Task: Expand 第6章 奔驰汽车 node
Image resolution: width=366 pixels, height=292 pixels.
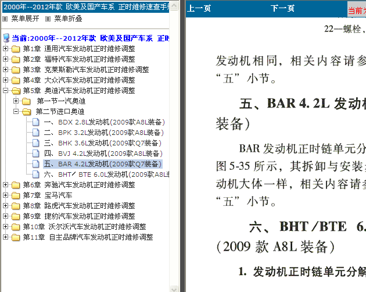Action: coord(5,185)
